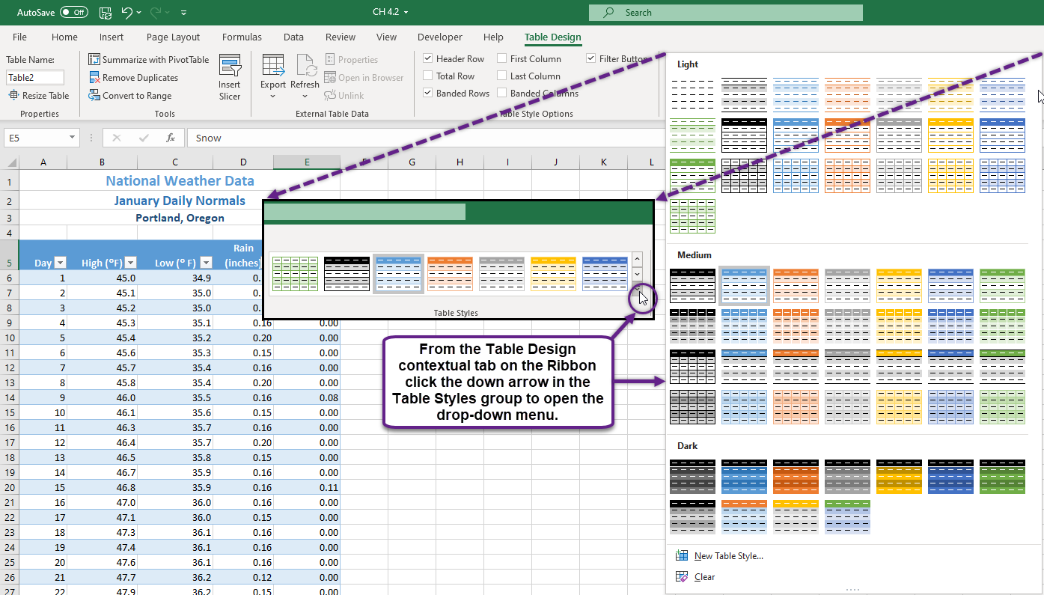Select the first Light style with no formatting
Image resolution: width=1044 pixels, height=595 pixels.
[692, 95]
